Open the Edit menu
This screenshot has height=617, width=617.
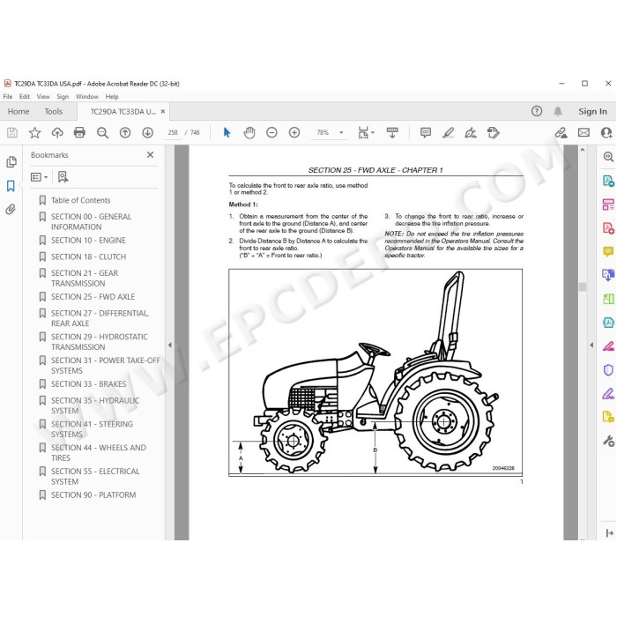coord(25,96)
